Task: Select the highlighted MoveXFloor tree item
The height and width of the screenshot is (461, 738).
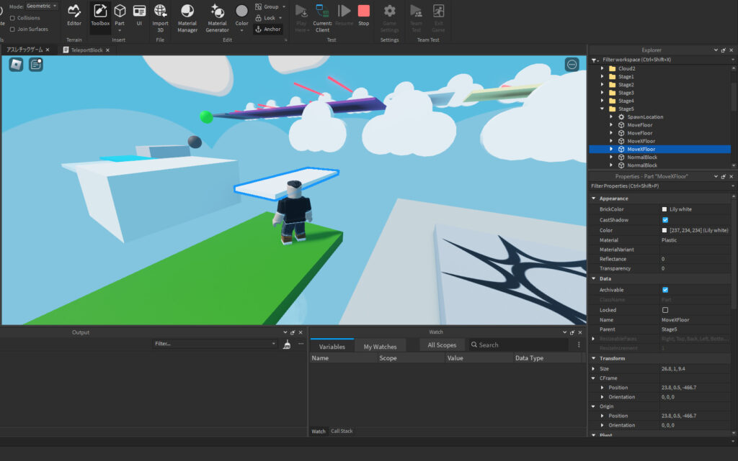Action: [660, 150]
